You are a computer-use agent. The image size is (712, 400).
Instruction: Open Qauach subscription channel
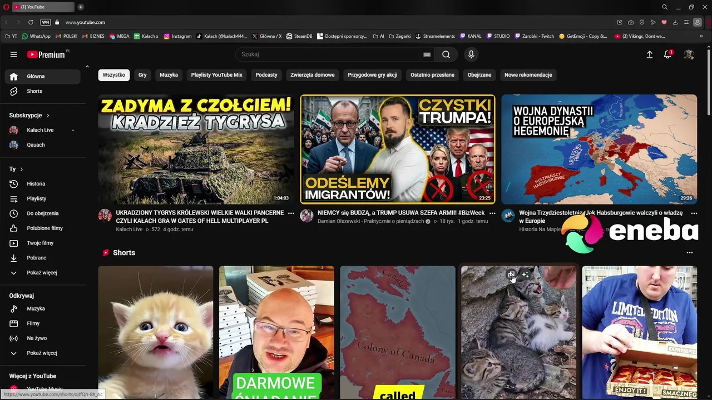coord(42,145)
